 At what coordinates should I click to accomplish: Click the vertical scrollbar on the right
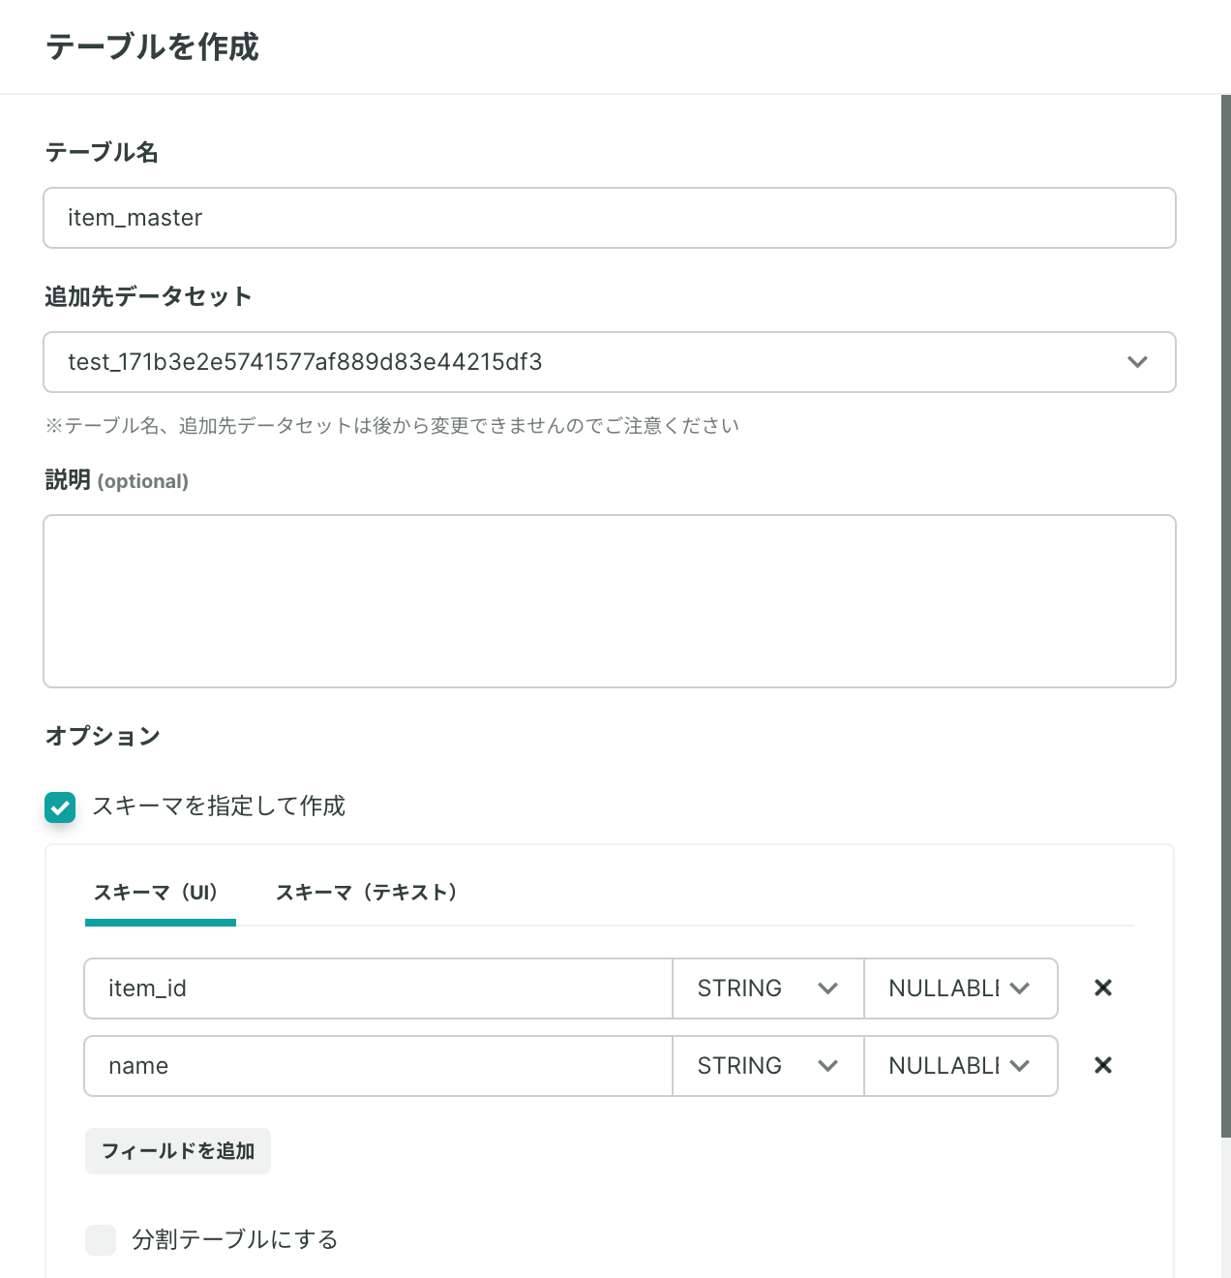coord(1225,616)
